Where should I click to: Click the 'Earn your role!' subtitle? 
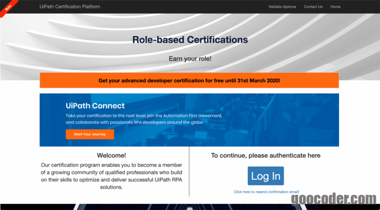pyautogui.click(x=190, y=59)
